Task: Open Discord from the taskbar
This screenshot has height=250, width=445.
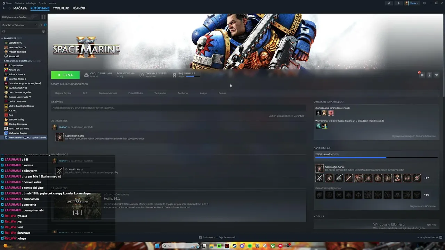Action: (x=242, y=246)
